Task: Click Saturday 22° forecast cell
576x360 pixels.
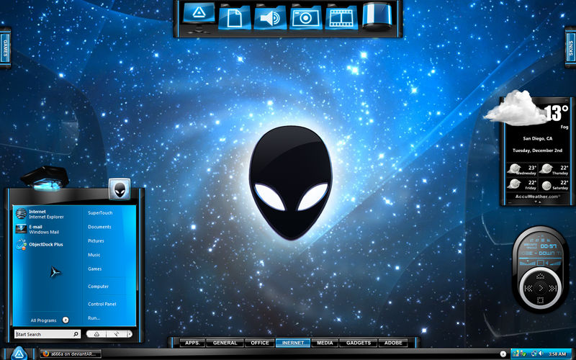Action: [554, 184]
